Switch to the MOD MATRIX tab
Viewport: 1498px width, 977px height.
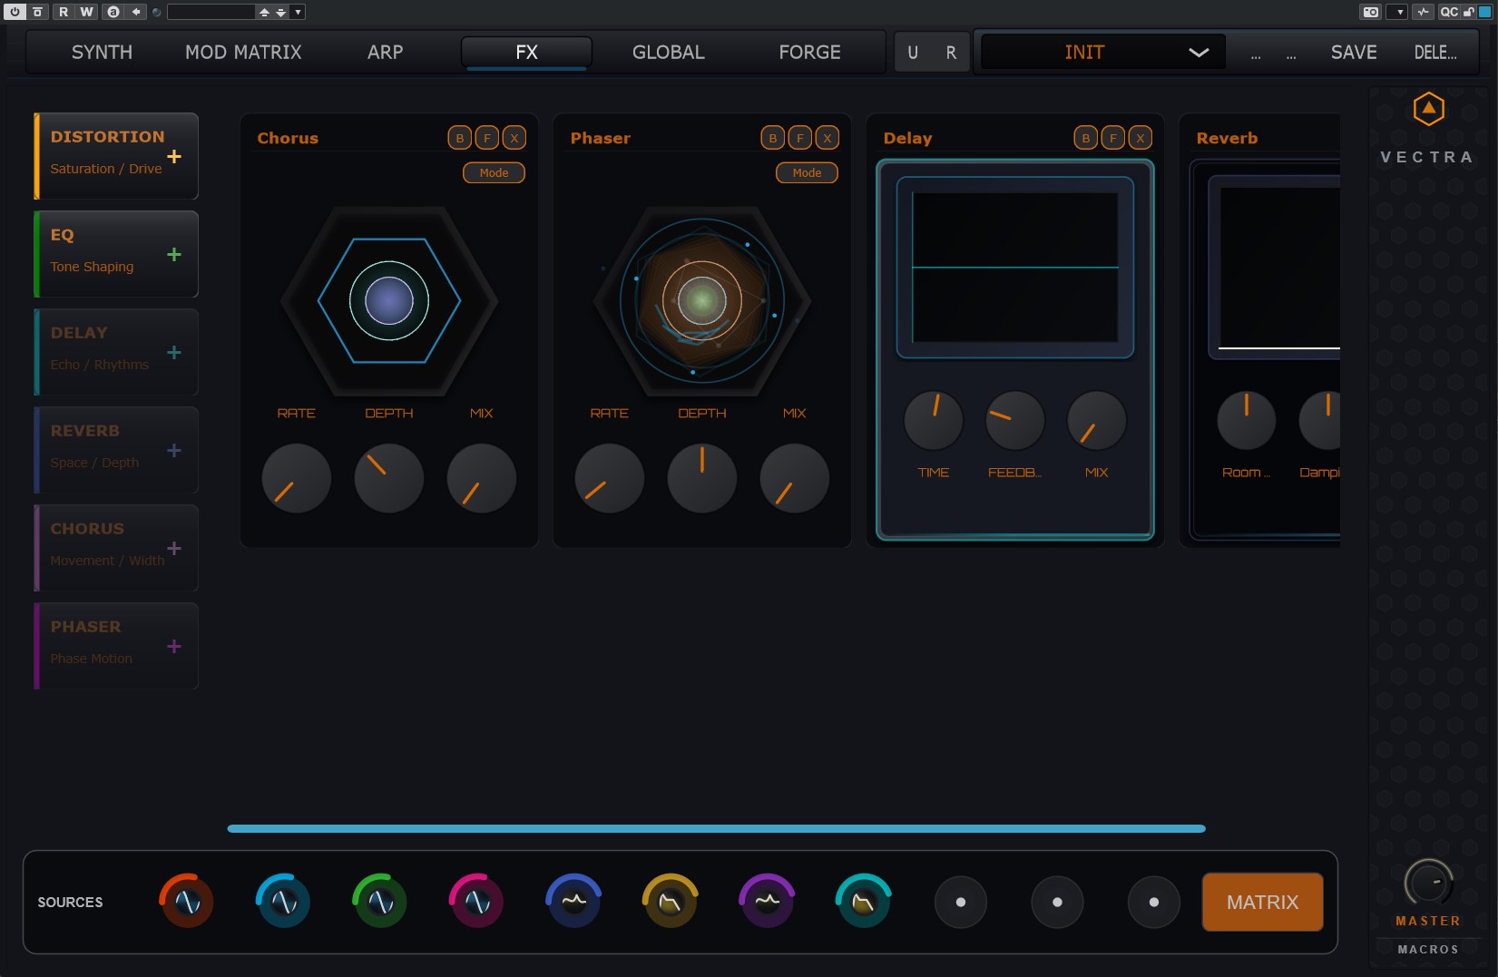tap(243, 53)
